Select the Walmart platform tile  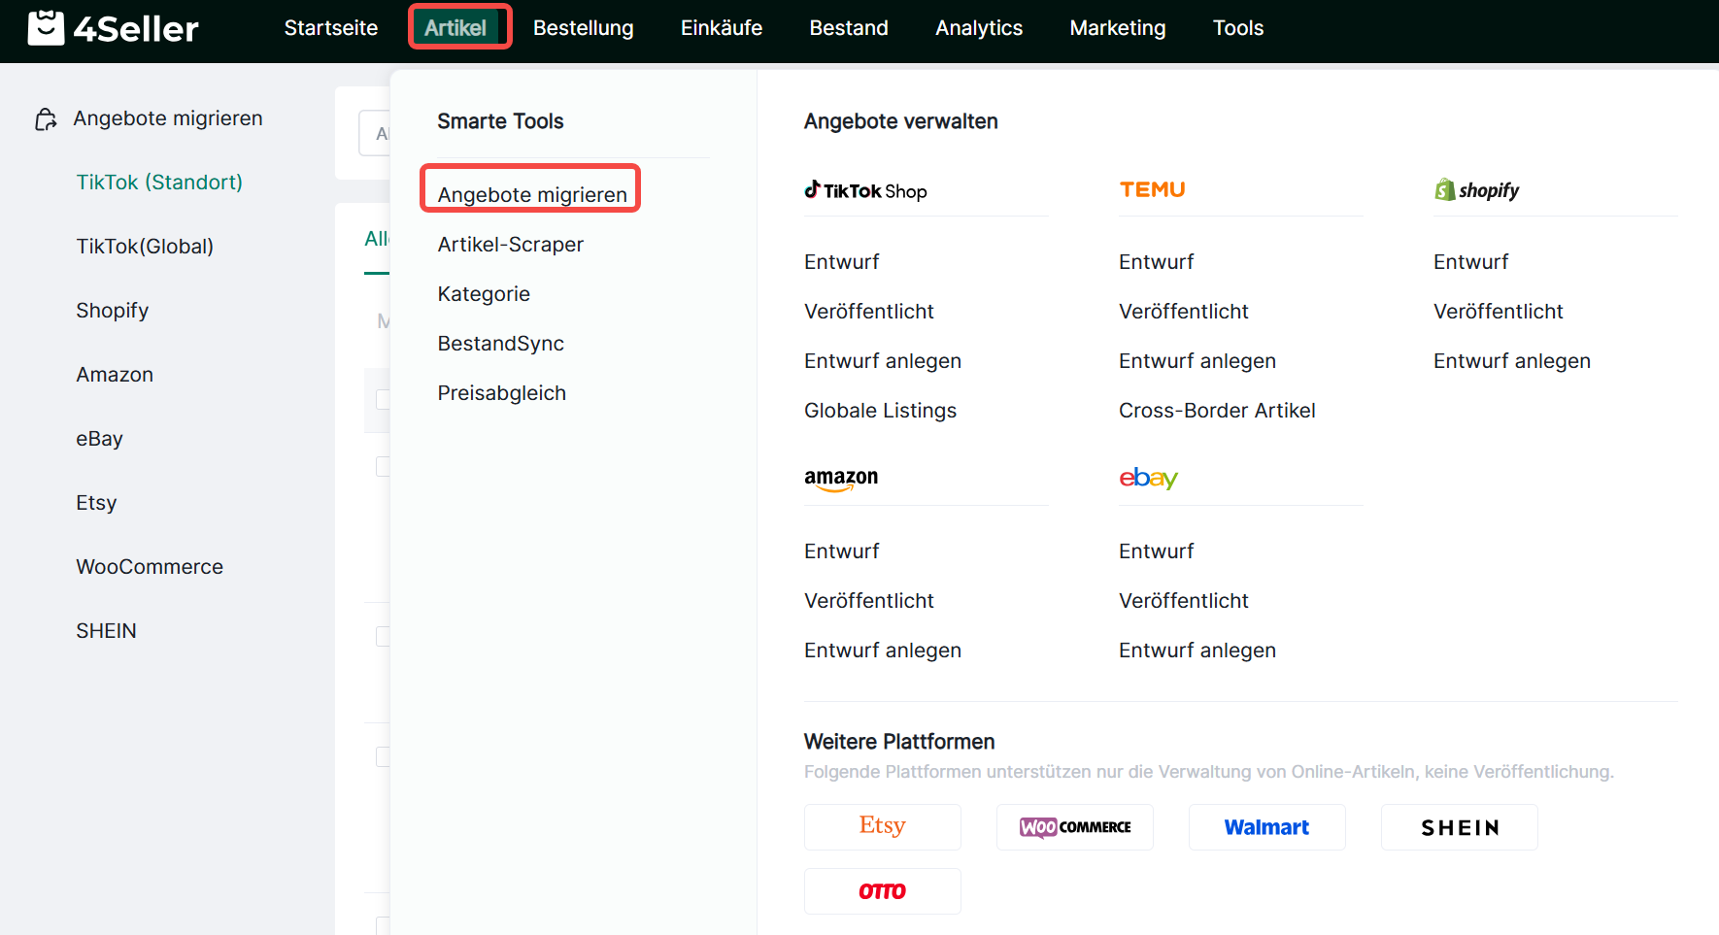(x=1266, y=827)
